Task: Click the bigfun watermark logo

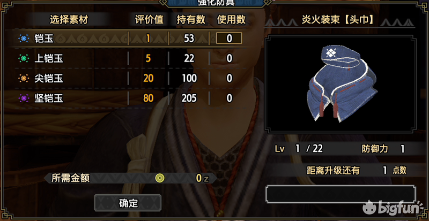Action: pos(393,209)
